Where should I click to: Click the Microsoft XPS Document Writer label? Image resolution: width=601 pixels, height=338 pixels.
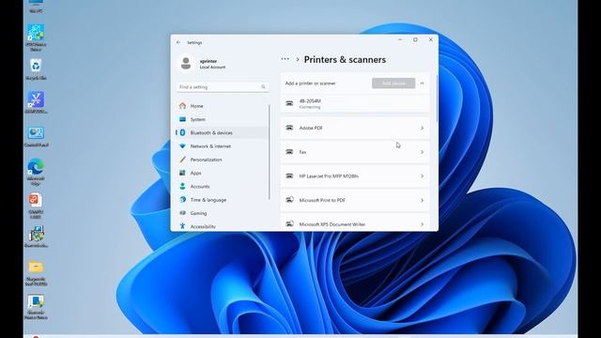tap(331, 224)
